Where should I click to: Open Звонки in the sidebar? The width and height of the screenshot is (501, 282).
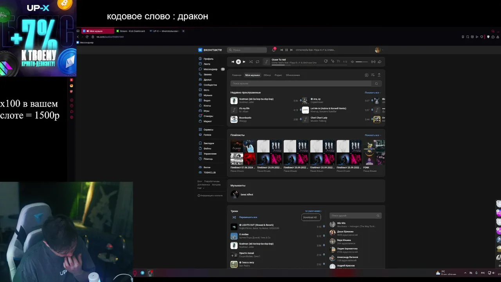207,74
